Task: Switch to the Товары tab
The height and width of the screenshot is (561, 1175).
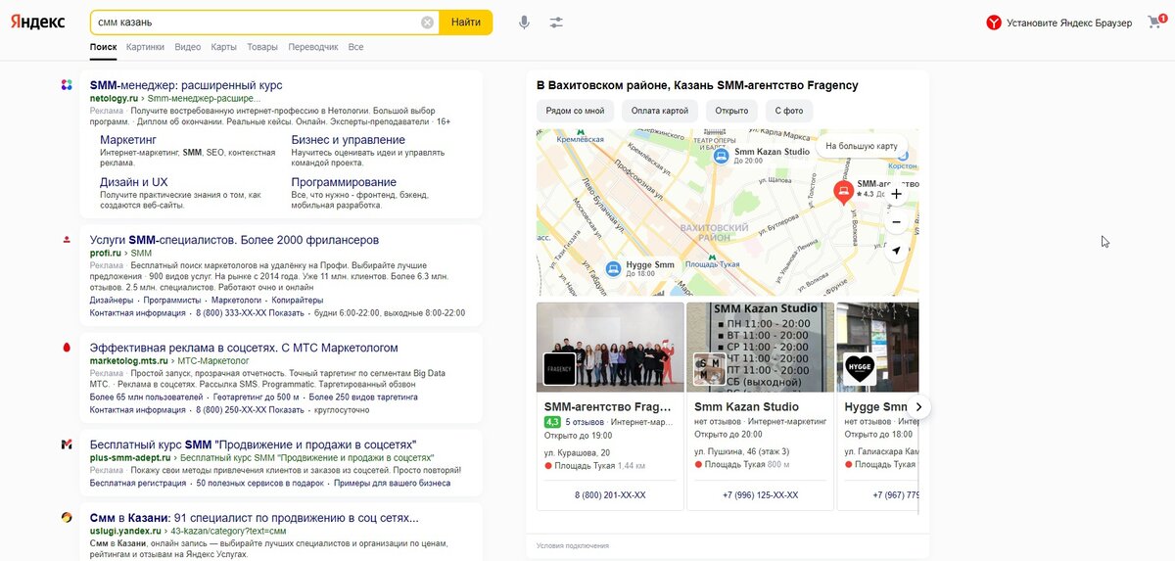Action: click(x=262, y=47)
